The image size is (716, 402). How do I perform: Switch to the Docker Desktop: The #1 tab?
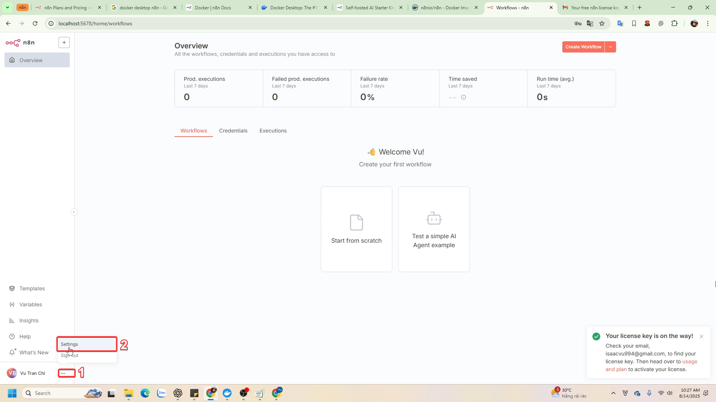[294, 7]
